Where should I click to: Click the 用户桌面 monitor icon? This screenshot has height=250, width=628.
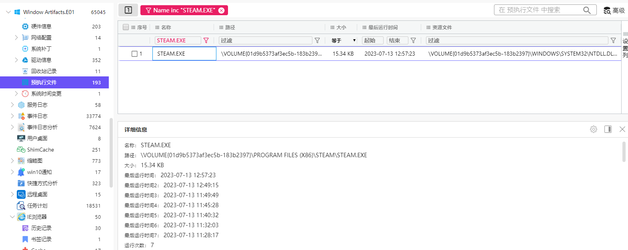pyautogui.click(x=21, y=138)
